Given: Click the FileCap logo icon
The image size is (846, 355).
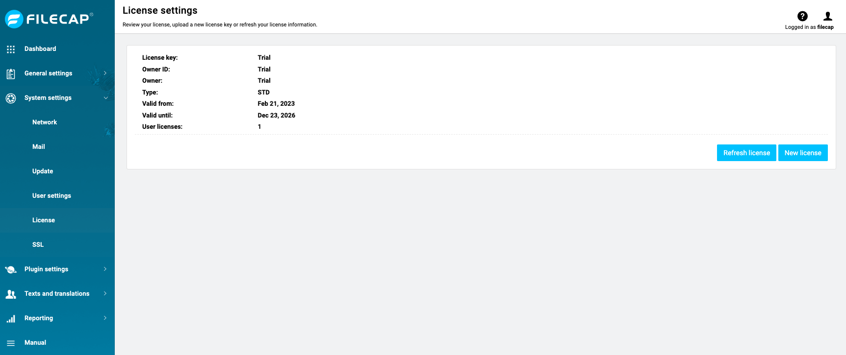Looking at the screenshot, I should click(14, 19).
